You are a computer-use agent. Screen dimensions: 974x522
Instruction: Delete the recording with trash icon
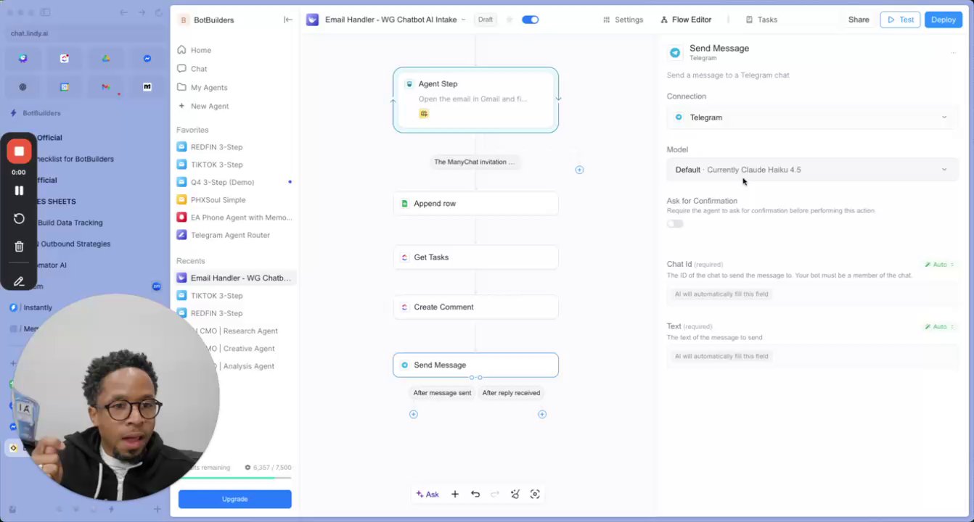coord(19,246)
